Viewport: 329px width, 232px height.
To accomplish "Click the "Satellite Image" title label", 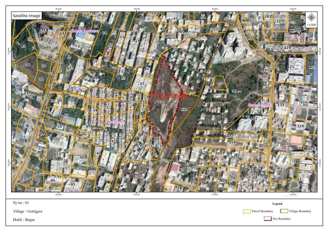I will pos(27,16).
